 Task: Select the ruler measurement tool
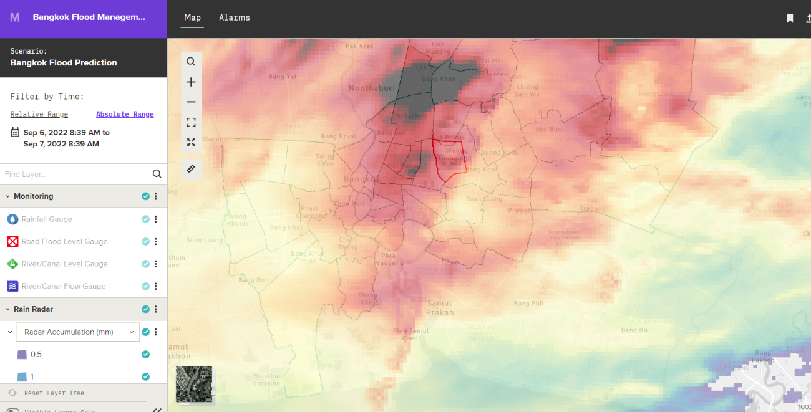(x=191, y=169)
